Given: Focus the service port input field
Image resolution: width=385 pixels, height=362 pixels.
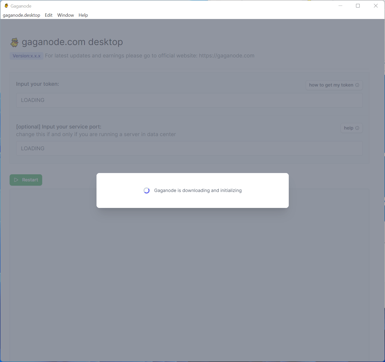Looking at the screenshot, I should pyautogui.click(x=189, y=148).
